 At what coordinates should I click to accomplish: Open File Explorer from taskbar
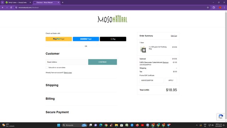pos(116,125)
